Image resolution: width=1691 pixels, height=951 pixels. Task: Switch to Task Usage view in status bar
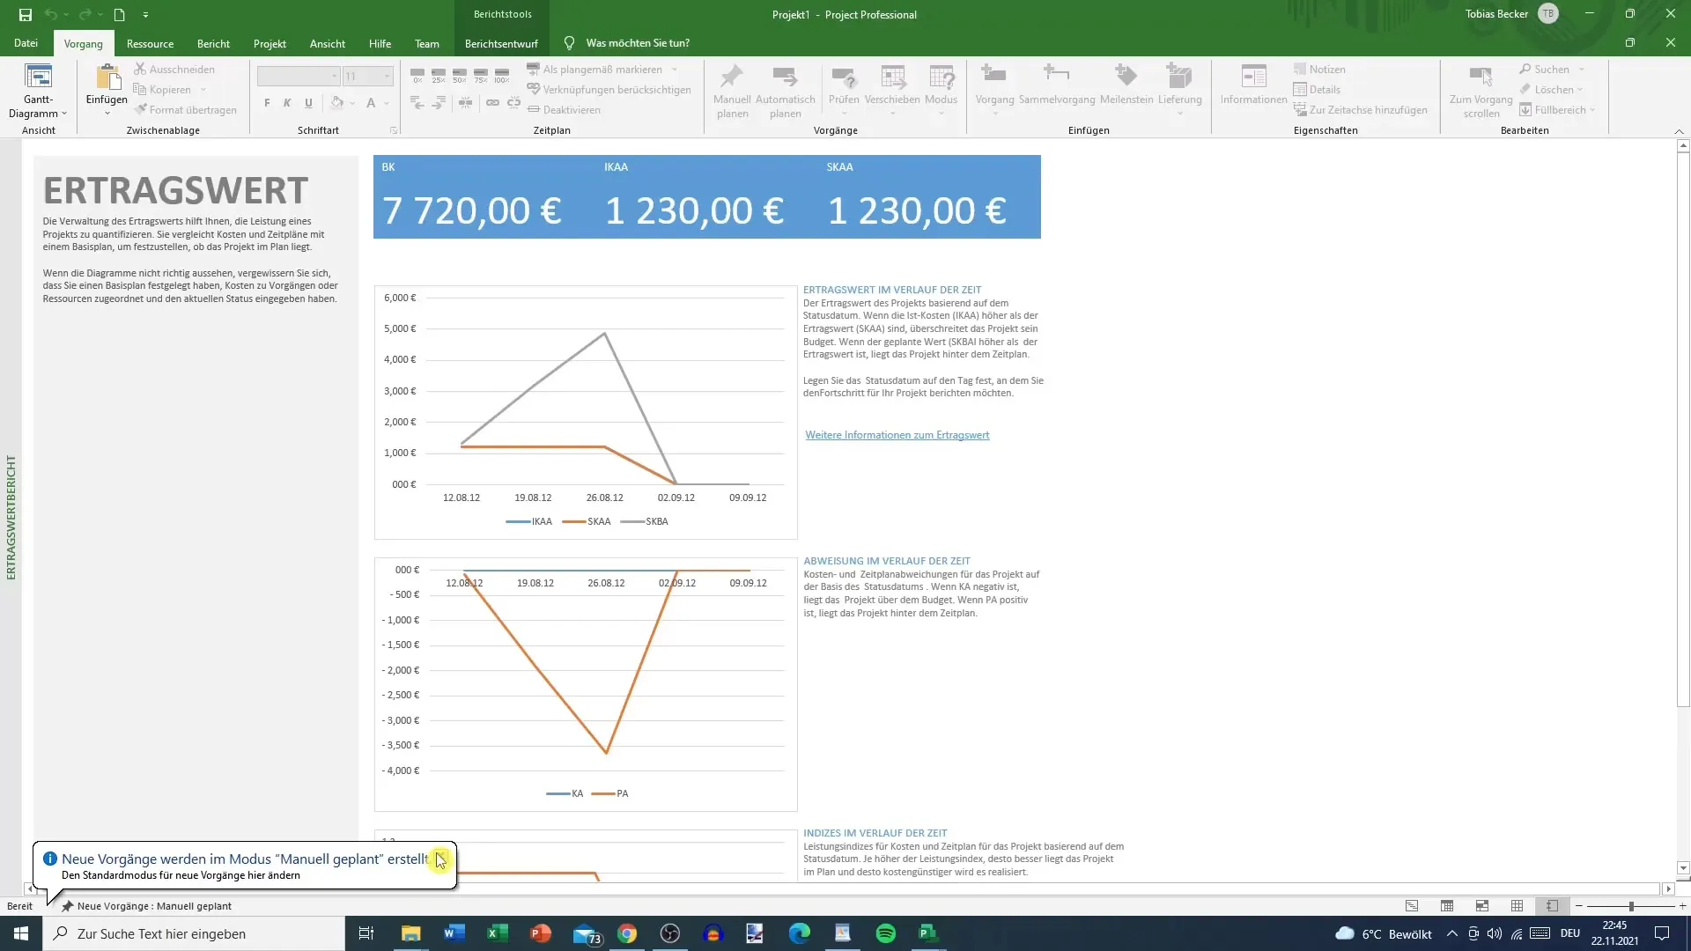pyautogui.click(x=1447, y=906)
